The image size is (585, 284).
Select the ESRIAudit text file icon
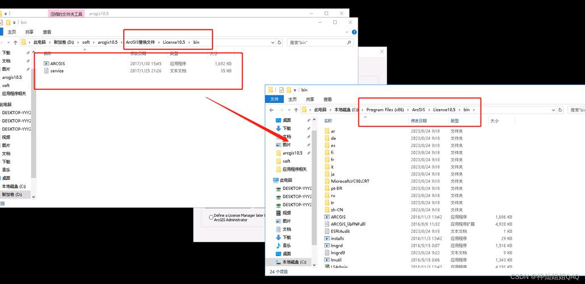click(327, 231)
